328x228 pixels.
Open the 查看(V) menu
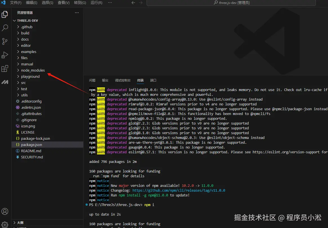[x=64, y=3]
